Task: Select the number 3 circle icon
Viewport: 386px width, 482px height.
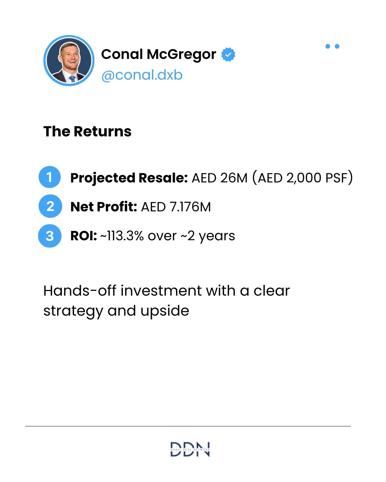Action: (x=50, y=236)
